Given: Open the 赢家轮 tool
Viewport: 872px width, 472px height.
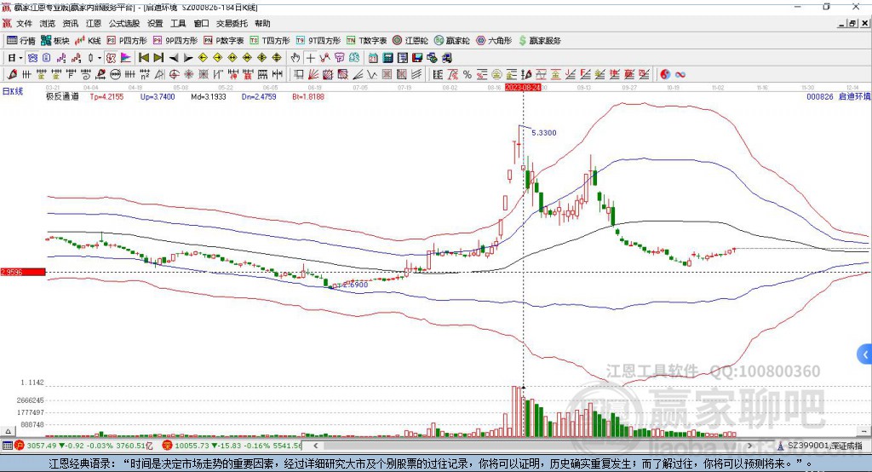Looking at the screenshot, I should point(451,41).
